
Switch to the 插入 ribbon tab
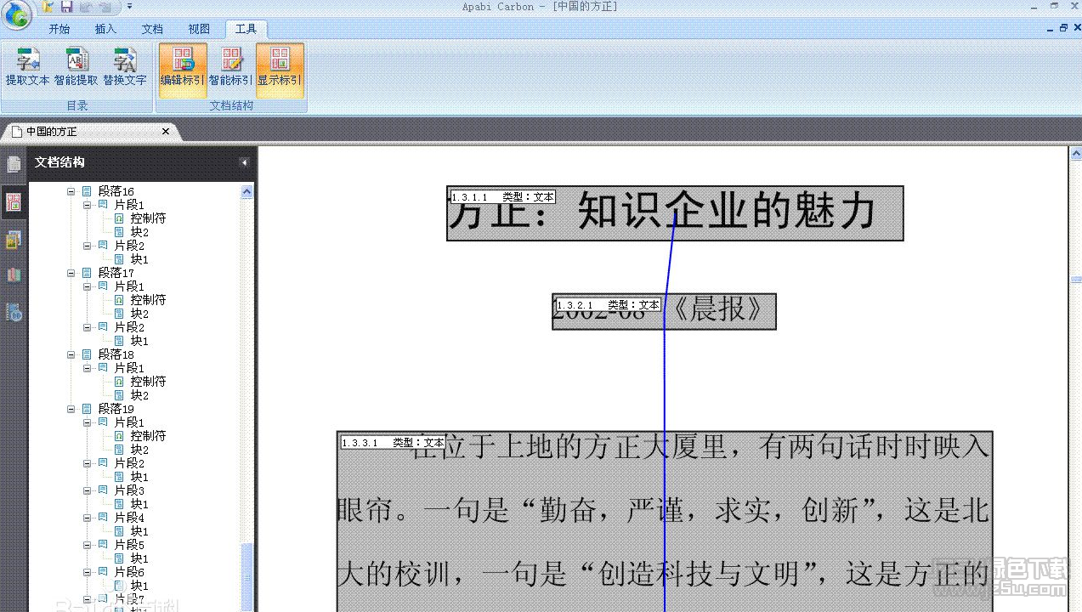tap(105, 29)
